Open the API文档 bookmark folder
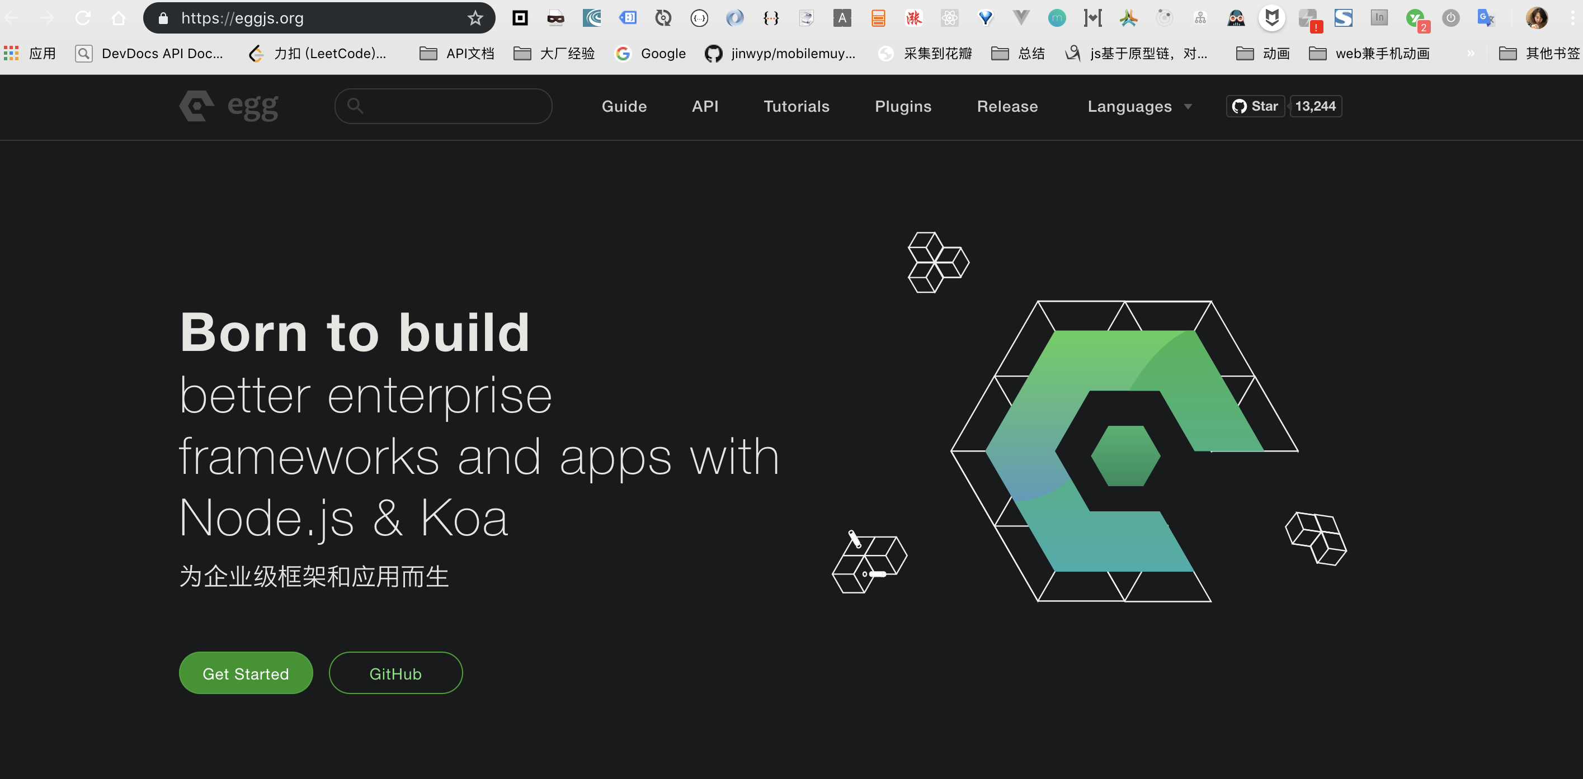The width and height of the screenshot is (1583, 779). [457, 54]
